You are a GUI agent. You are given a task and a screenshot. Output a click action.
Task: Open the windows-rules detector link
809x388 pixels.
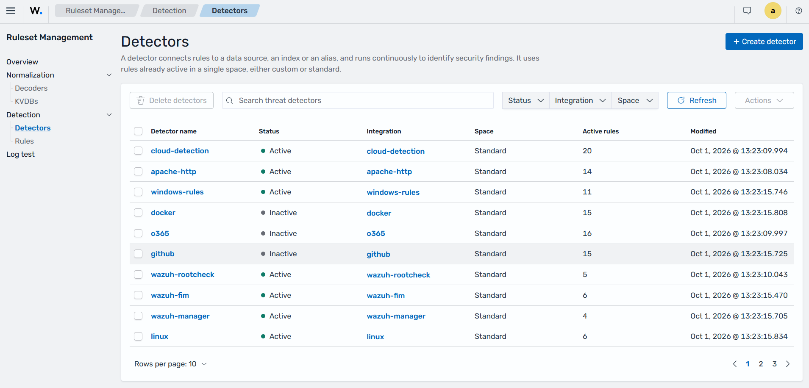177,192
